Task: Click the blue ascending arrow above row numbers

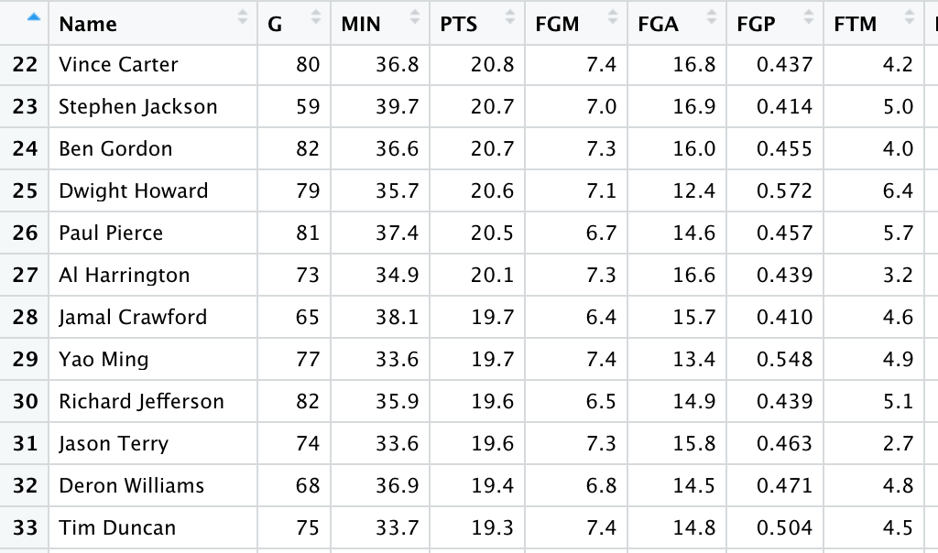Action: click(34, 17)
